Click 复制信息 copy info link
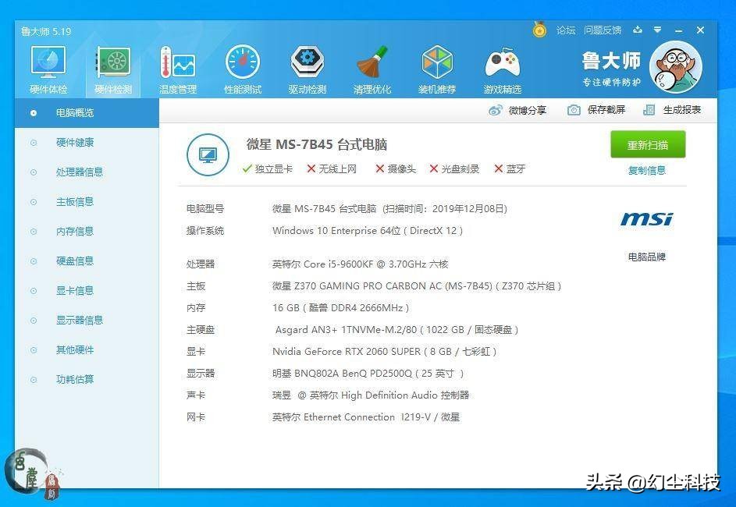 (x=647, y=170)
